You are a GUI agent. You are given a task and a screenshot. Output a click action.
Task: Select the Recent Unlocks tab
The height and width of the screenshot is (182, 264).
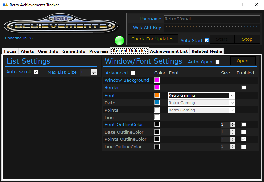(129, 51)
